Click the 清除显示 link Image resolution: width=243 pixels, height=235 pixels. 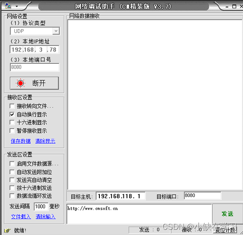click(x=45, y=141)
